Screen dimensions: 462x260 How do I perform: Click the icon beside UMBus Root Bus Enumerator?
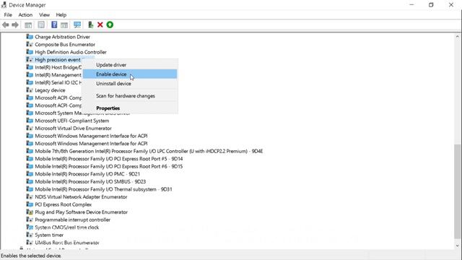click(30, 243)
